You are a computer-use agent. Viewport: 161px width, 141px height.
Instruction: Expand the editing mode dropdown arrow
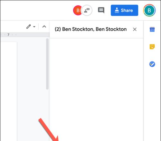(x=34, y=27)
